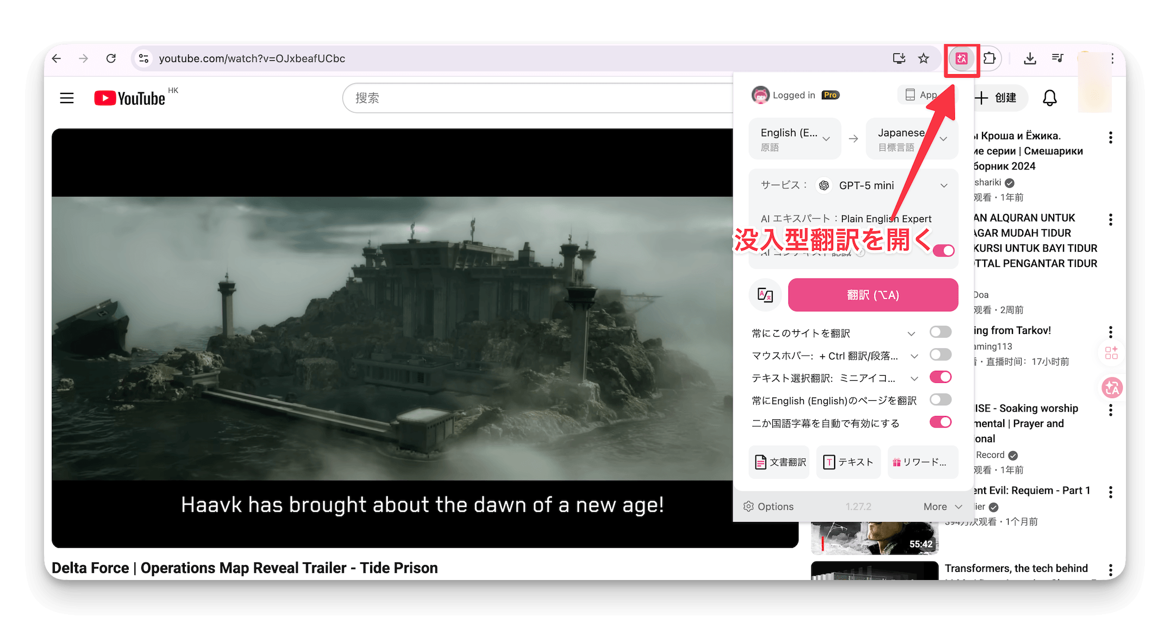Enable 常にこのサイトを翻訳 toggle
The width and height of the screenshot is (1170, 624).
(941, 332)
